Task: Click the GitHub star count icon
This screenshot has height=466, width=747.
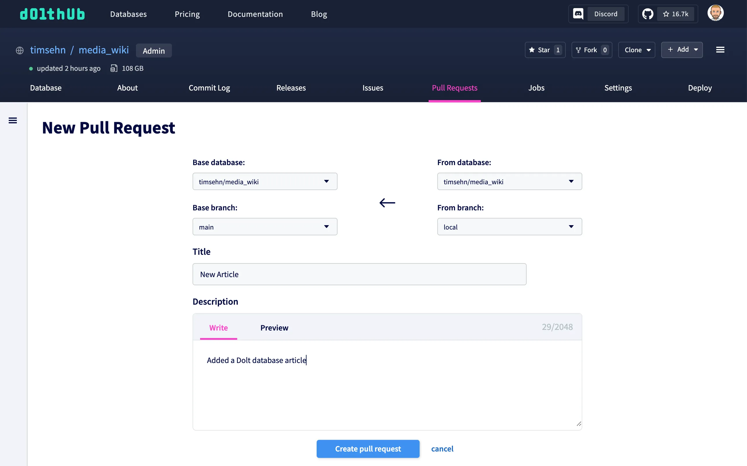Action: pyautogui.click(x=676, y=14)
